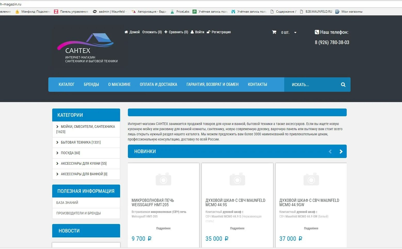
Task: Open Авторизация - Вадан bookmark
Action: [x=149, y=12]
